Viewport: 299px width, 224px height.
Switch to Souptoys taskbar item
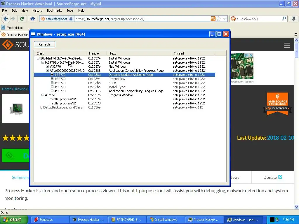[x=50, y=220]
